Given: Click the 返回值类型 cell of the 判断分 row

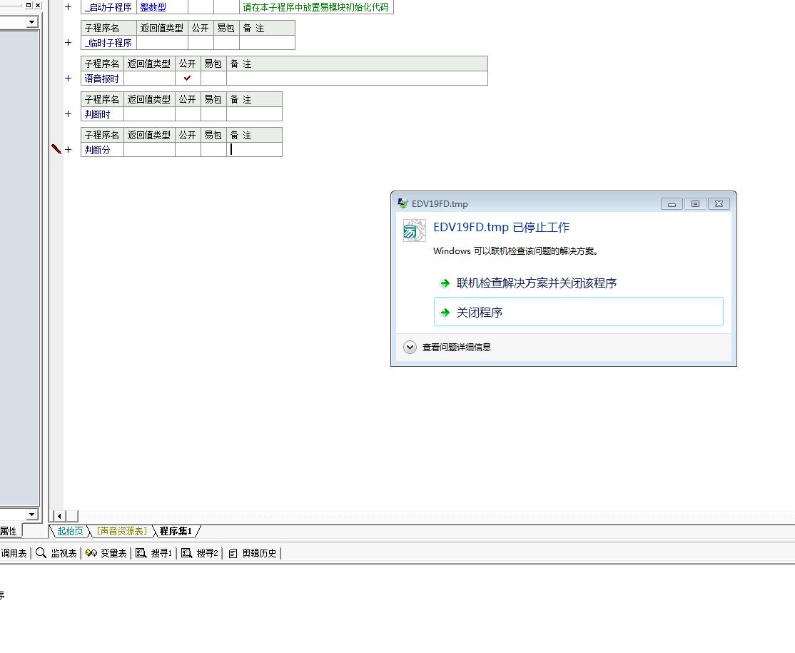Looking at the screenshot, I should pos(149,150).
